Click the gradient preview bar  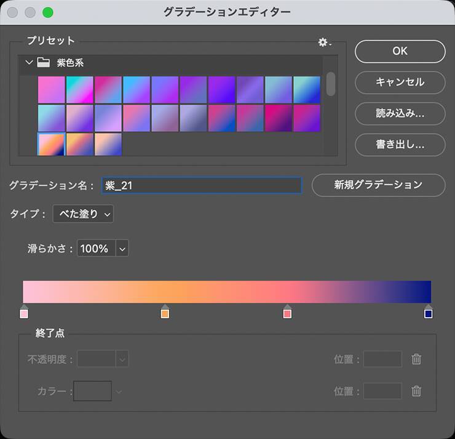click(x=227, y=292)
